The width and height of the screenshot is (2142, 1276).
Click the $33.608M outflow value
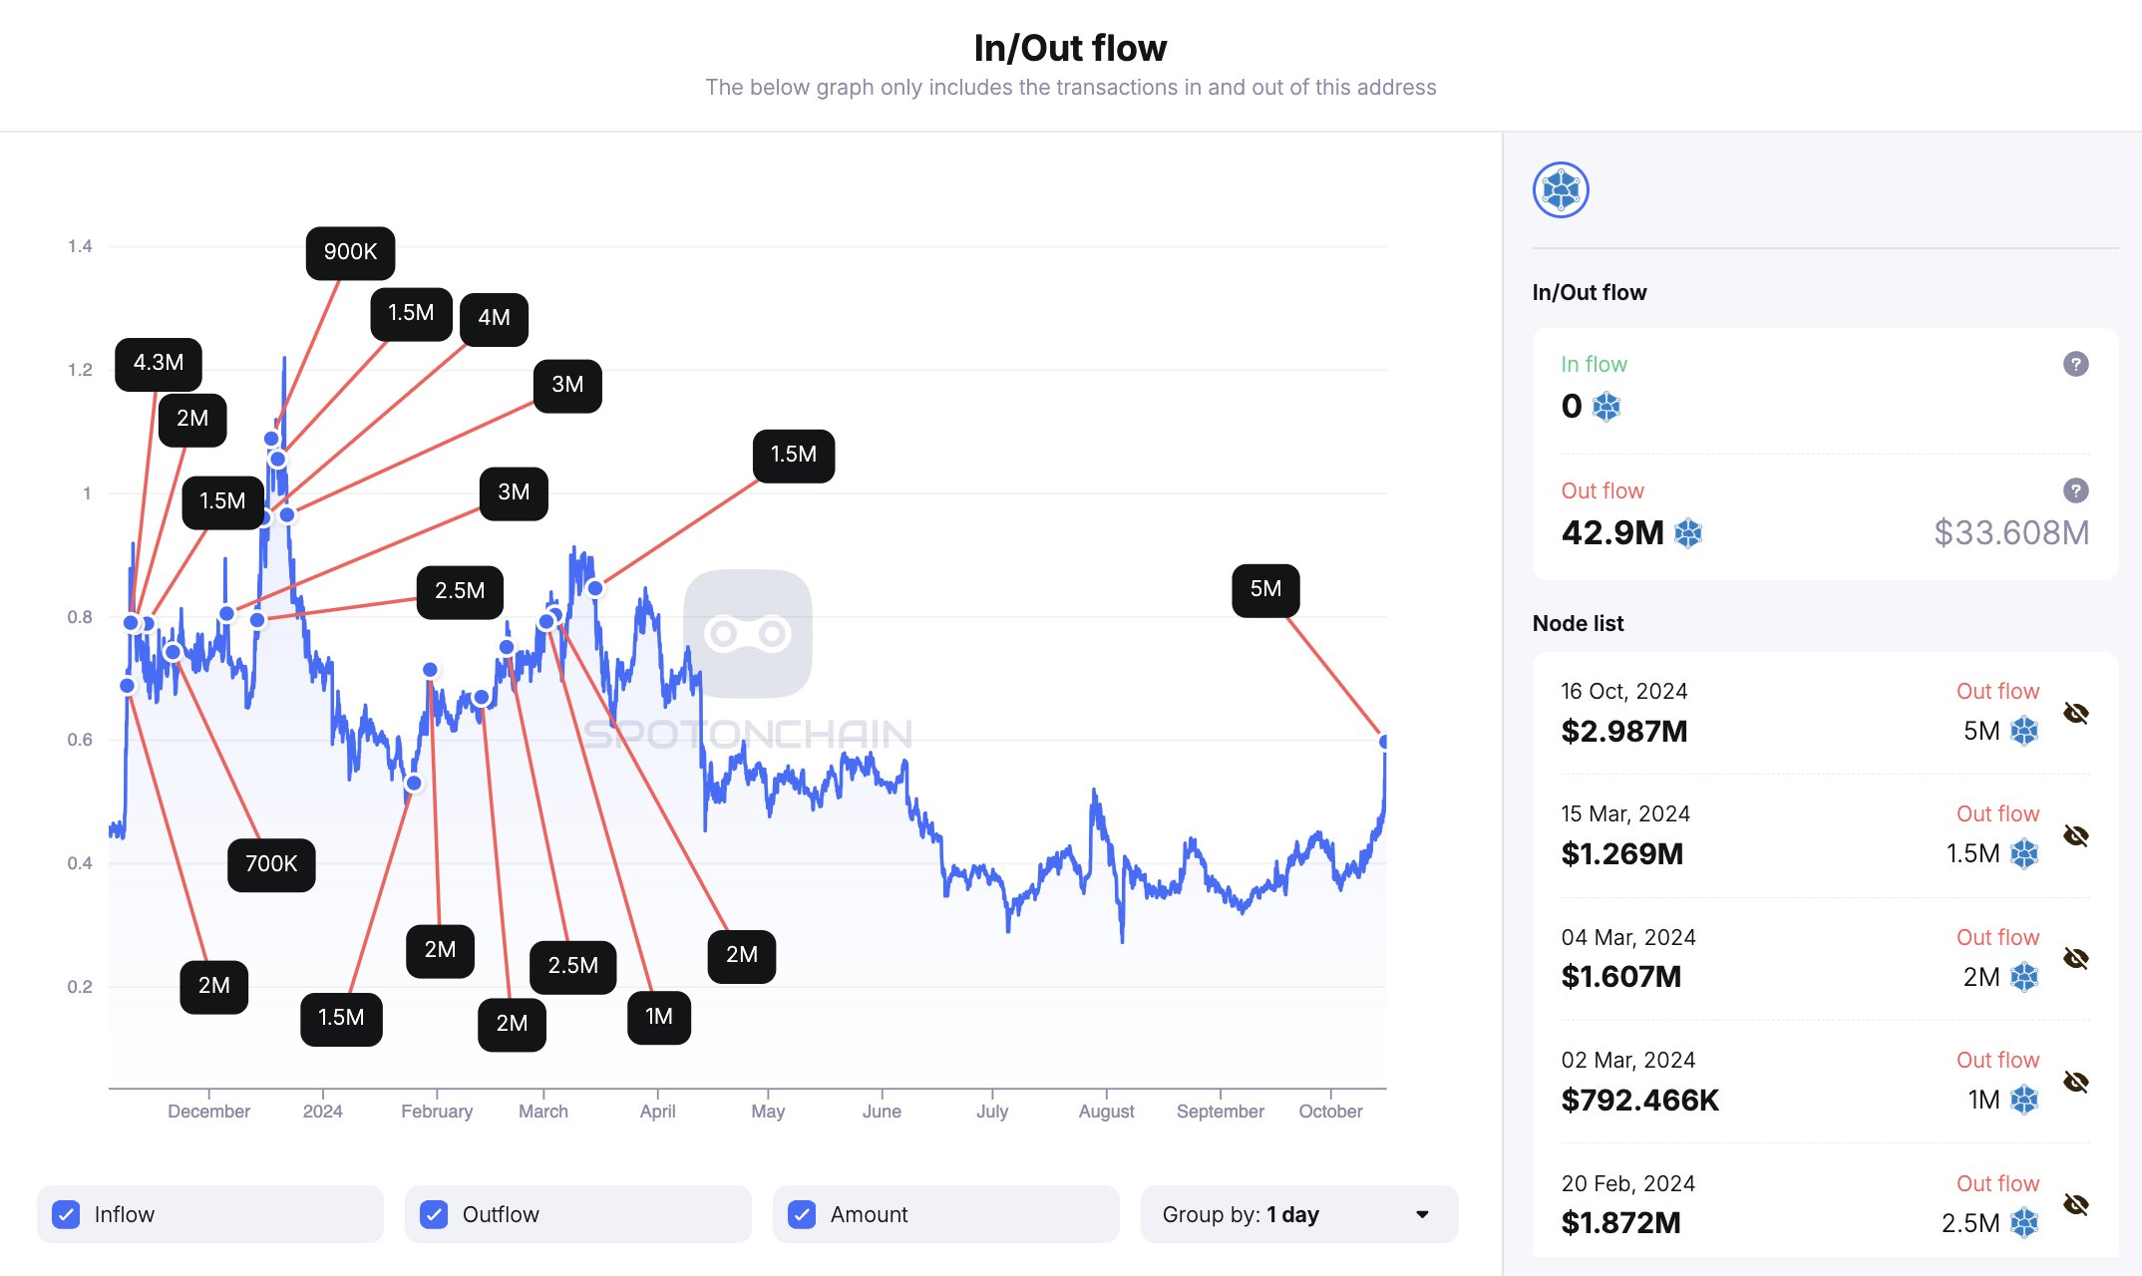coord(2011,533)
